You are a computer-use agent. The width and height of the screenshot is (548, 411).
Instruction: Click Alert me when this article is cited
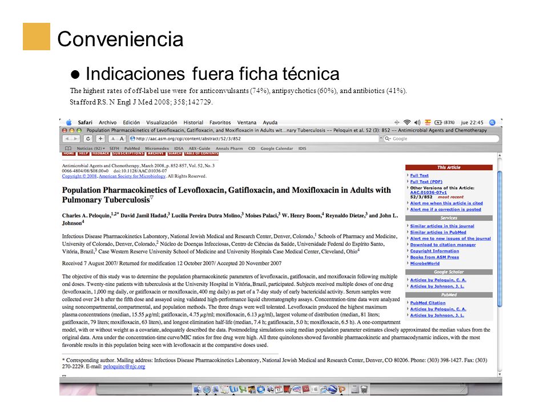[x=446, y=203]
